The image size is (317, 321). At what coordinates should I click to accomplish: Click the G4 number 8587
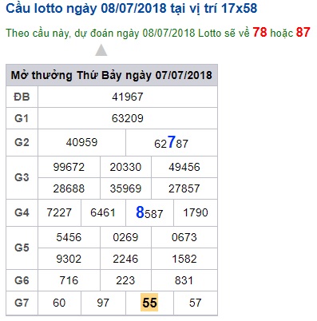pyautogui.click(x=149, y=212)
